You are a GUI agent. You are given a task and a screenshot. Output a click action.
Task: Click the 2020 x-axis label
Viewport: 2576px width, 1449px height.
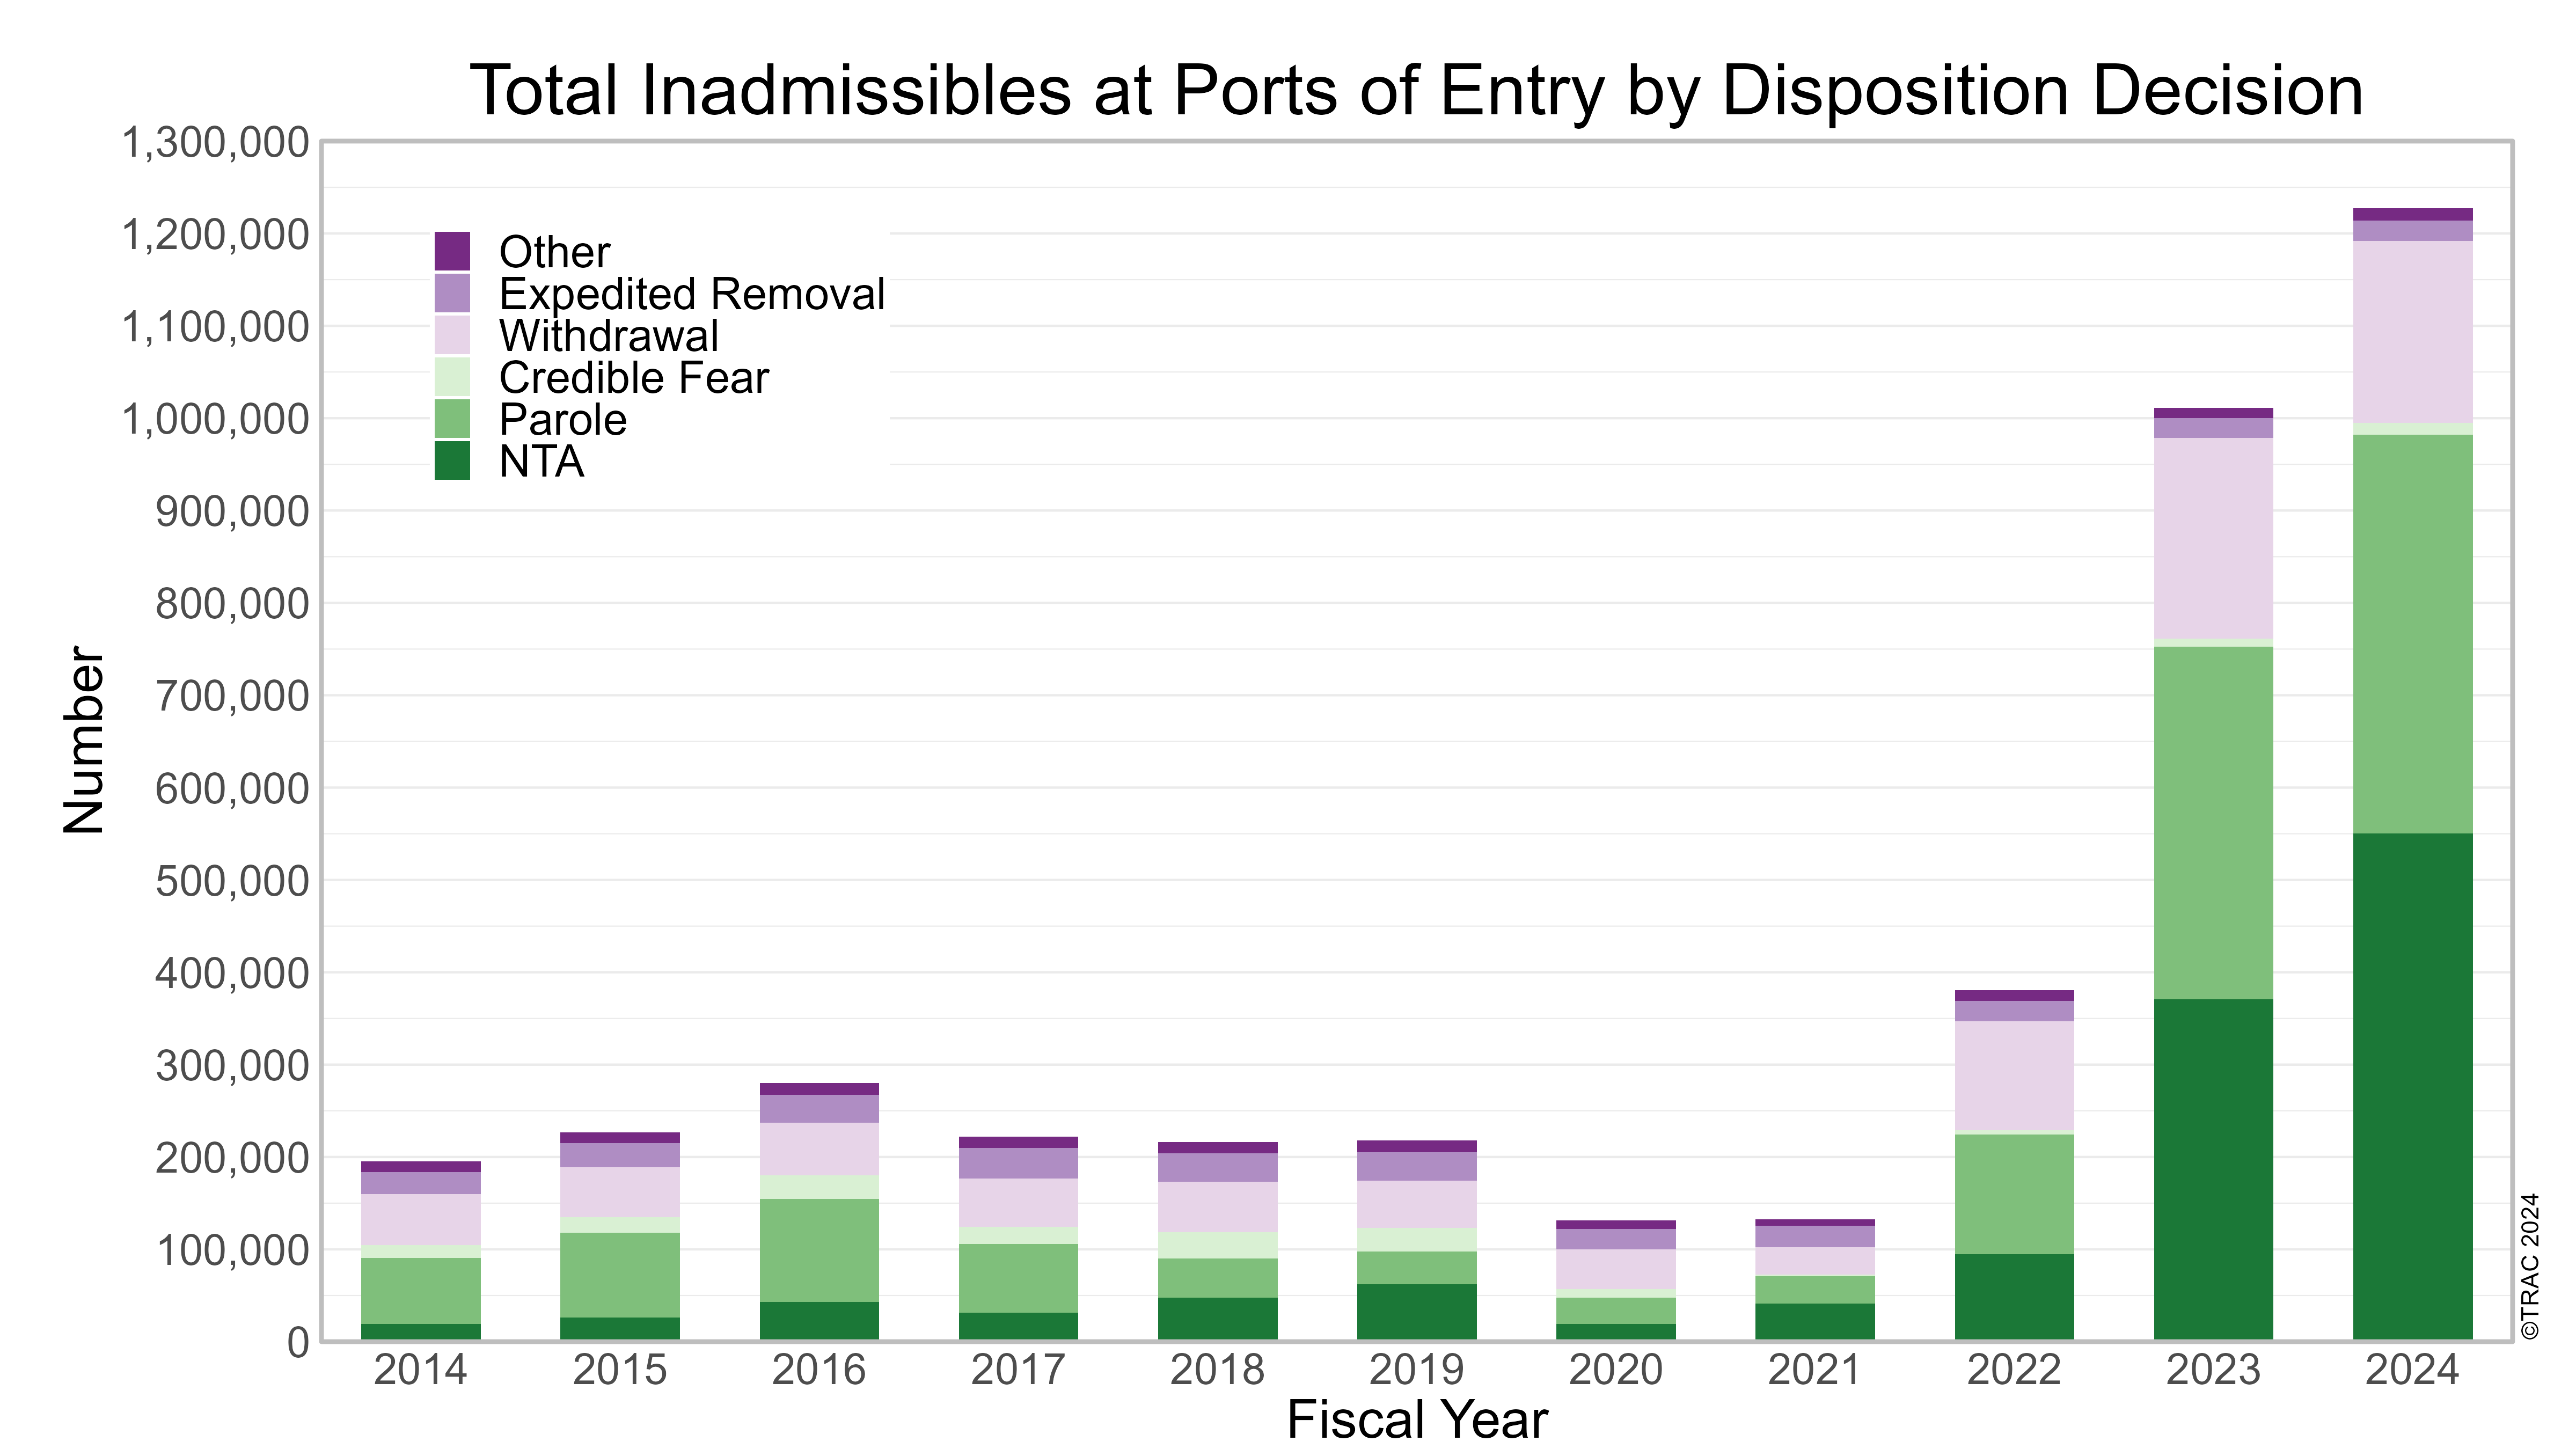(1615, 1370)
